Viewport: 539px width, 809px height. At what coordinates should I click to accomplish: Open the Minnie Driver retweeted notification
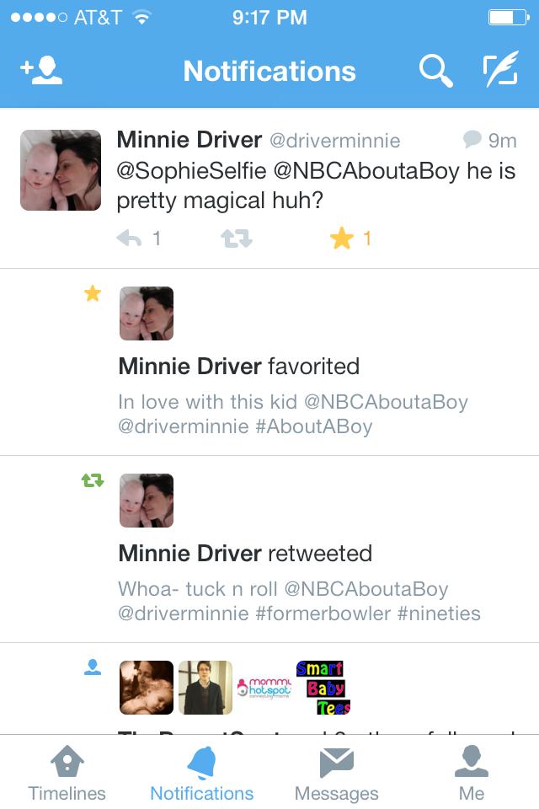(245, 554)
